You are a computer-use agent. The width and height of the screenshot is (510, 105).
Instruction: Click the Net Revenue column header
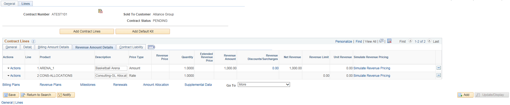[292, 57]
